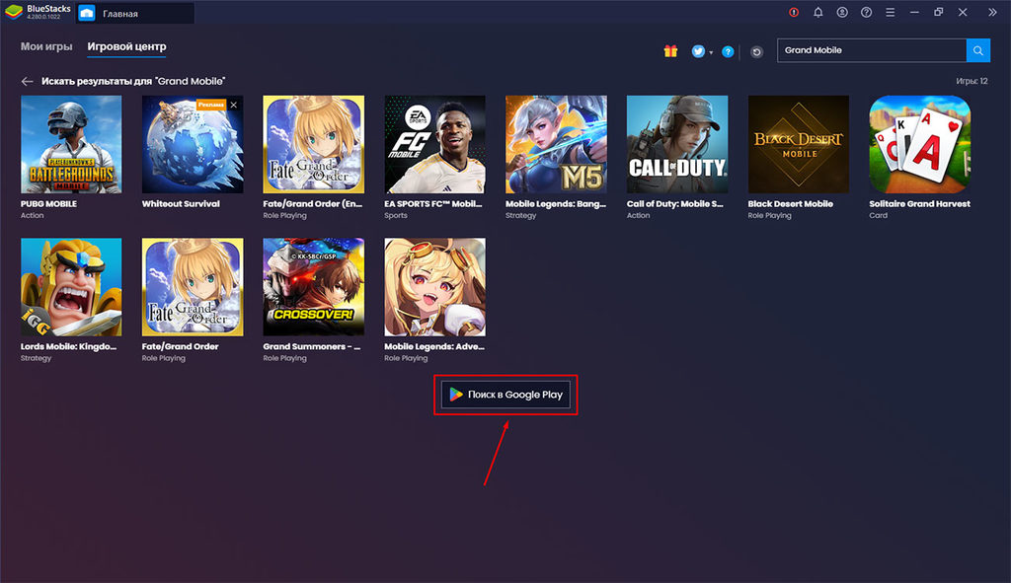Screen dimensions: 1011x583
Task: Open Black Desert Mobile thumbnail
Action: pos(798,144)
